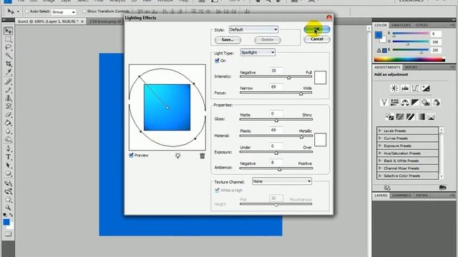Viewport: 458px width, 257px height.
Task: Select the Lasso tool
Action: coord(8,48)
